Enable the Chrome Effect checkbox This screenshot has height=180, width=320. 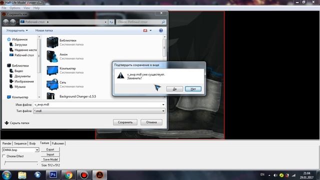3,156
